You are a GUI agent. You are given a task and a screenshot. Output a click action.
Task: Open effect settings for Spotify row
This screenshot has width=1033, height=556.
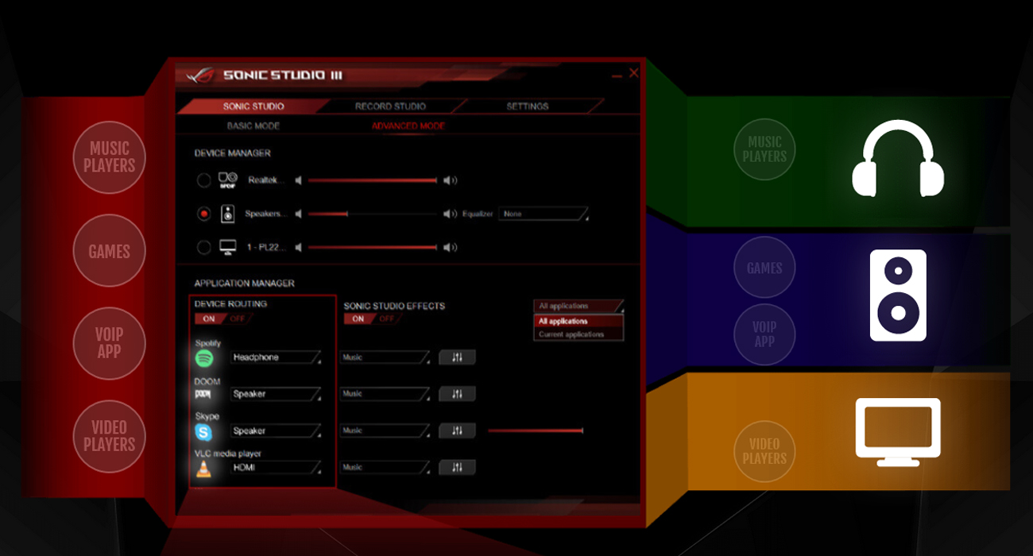[457, 357]
